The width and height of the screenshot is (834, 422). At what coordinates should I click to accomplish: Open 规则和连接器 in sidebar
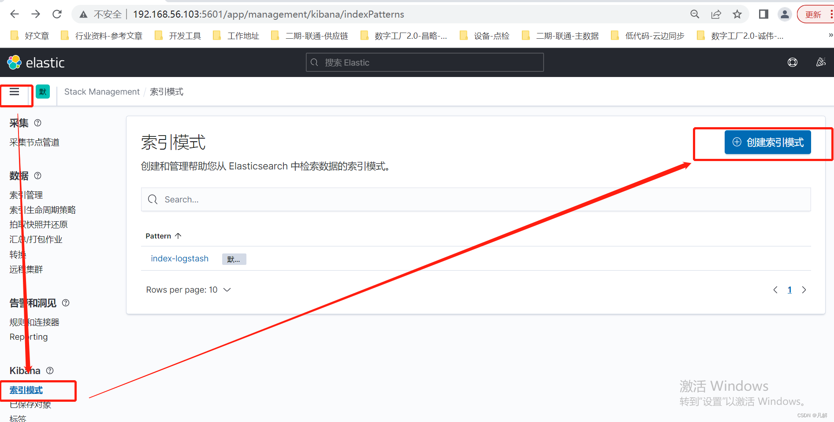pyautogui.click(x=34, y=322)
